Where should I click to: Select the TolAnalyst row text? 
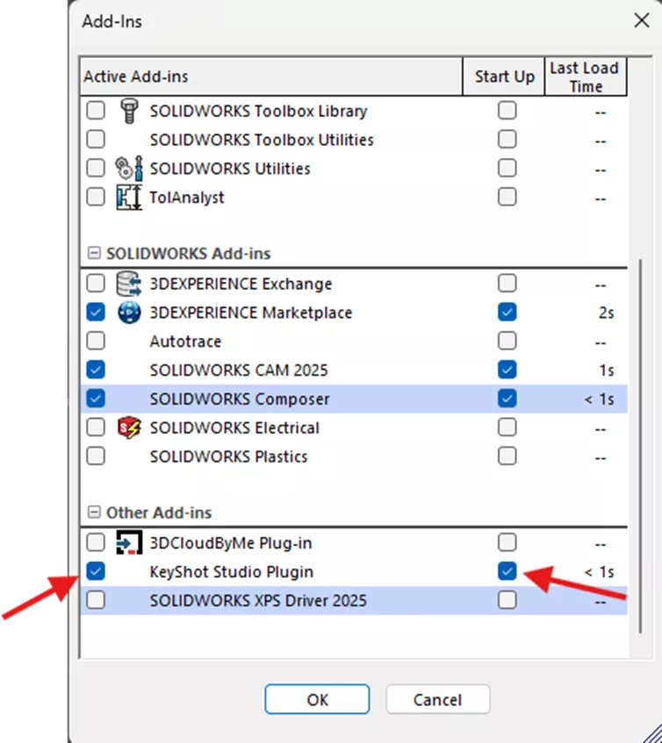click(x=187, y=198)
